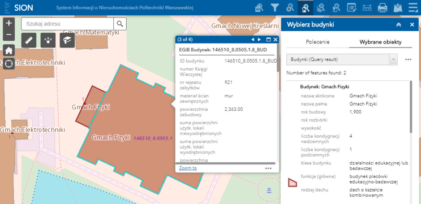Open the print widget
The height and width of the screenshot is (204, 421).
coord(383,7)
